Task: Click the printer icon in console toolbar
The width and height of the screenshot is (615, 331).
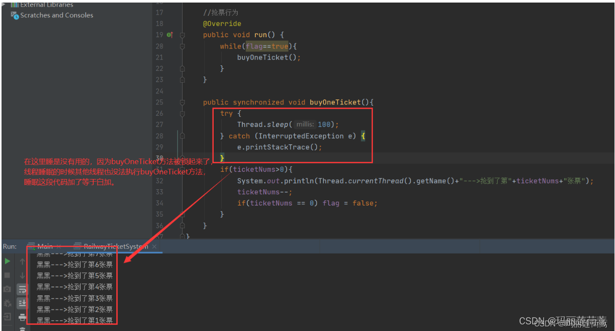Action: [22, 316]
